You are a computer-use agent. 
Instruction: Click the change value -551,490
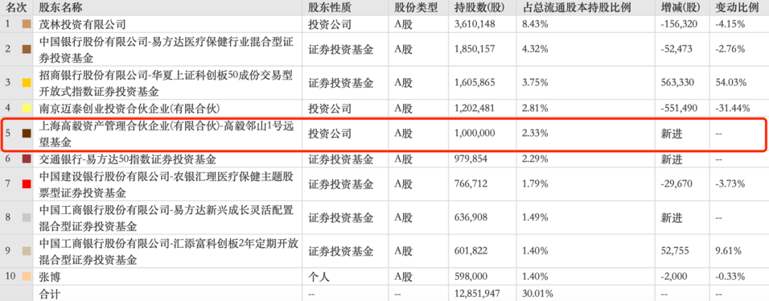[679, 108]
